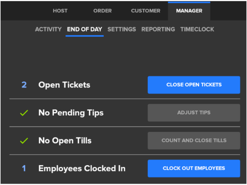Click COUNT AND CLOSE TILLS
247x185 pixels.
(194, 140)
